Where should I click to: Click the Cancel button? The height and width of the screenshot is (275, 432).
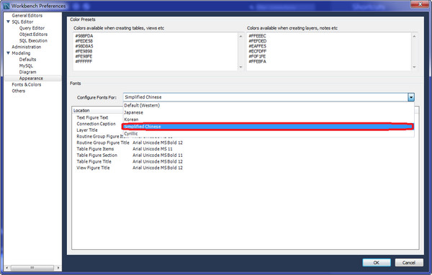point(409,263)
